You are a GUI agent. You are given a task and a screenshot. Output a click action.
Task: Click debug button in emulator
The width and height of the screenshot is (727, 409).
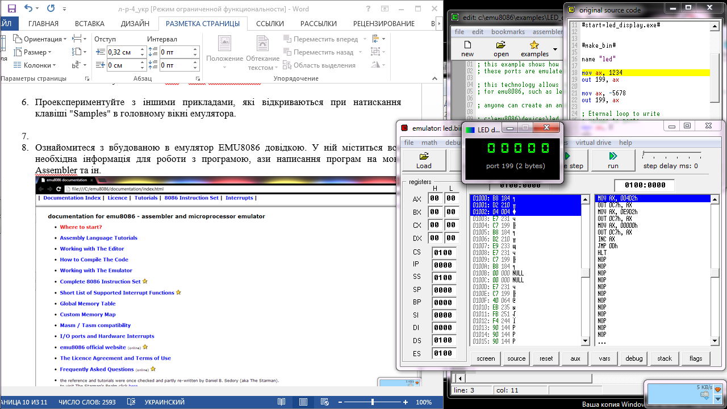pos(634,358)
